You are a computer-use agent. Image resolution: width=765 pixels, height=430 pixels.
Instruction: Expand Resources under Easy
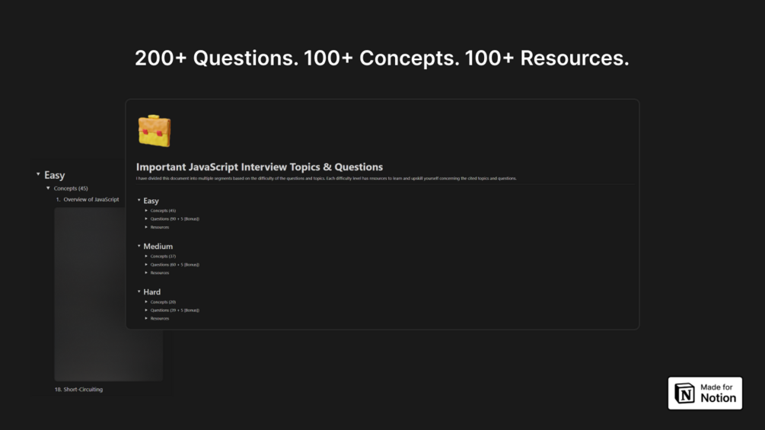[146, 228]
